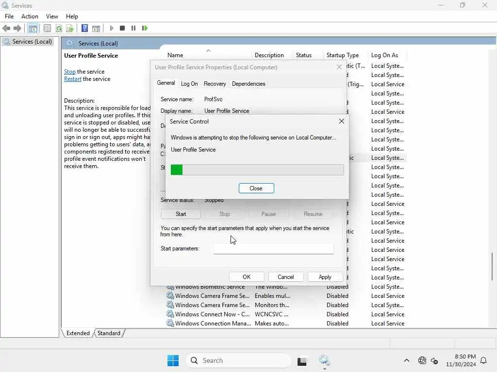Image resolution: width=497 pixels, height=372 pixels.
Task: Open the notification bell in the taskbar
Action: point(483,360)
